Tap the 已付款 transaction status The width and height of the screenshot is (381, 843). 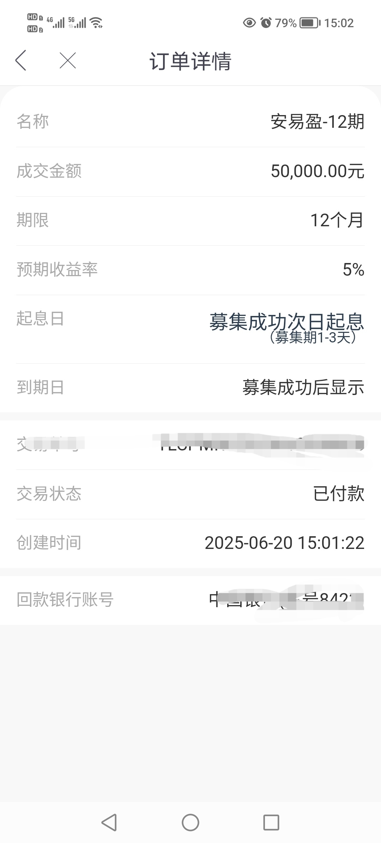[x=339, y=494]
